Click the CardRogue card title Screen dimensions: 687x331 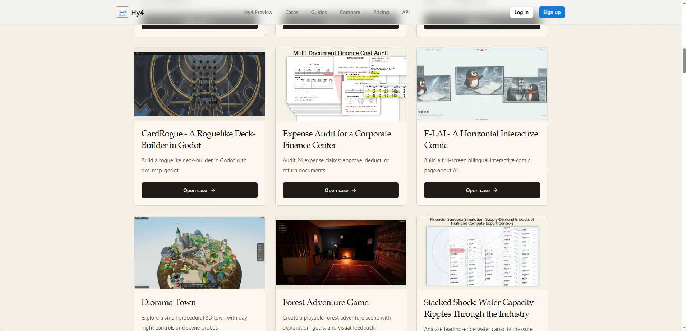[198, 139]
